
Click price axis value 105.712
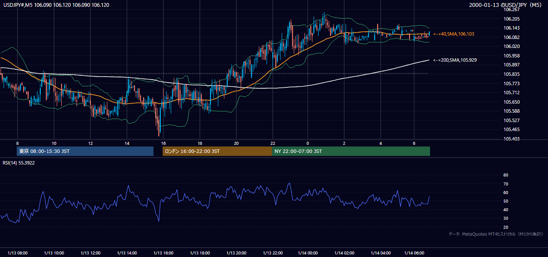coord(512,93)
